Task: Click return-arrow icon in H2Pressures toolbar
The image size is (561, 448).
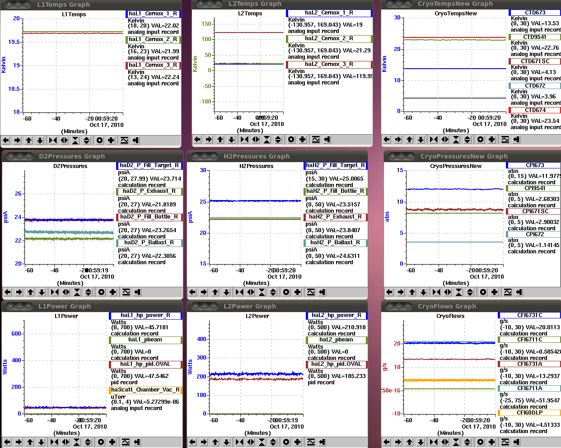Action: tap(322, 292)
